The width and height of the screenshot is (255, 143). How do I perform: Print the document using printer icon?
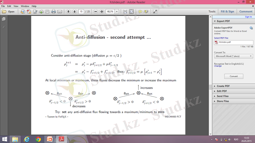tap(54, 11)
